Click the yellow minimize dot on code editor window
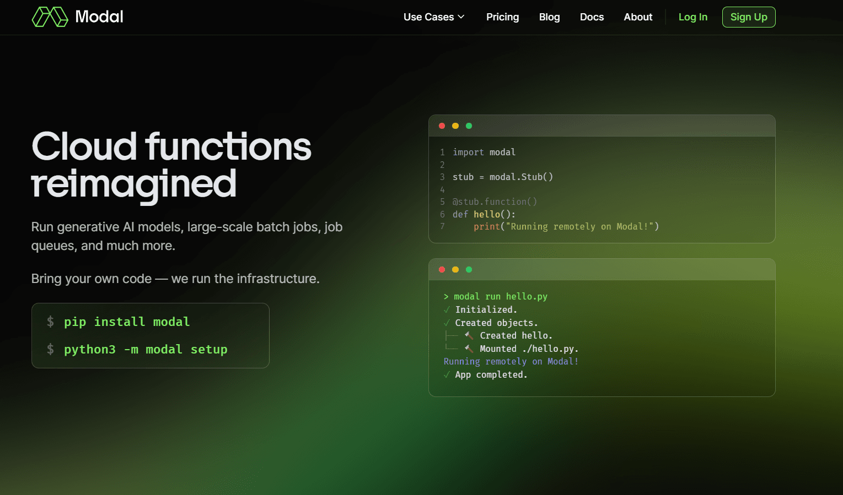The height and width of the screenshot is (495, 843). pos(455,126)
